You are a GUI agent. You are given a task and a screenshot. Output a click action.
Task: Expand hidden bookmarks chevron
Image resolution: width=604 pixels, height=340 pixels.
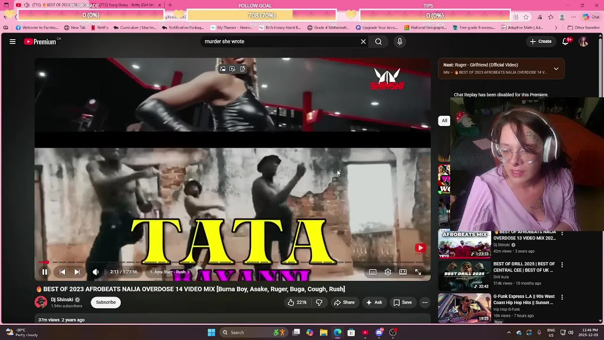(x=555, y=28)
